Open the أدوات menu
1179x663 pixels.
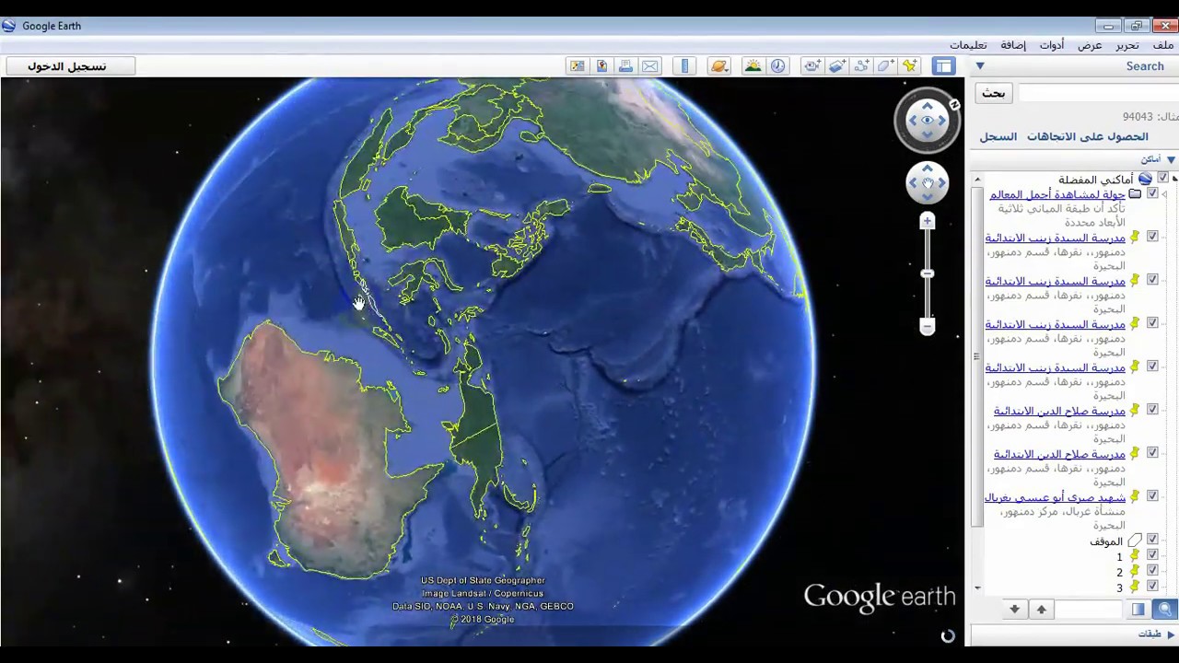click(1052, 45)
